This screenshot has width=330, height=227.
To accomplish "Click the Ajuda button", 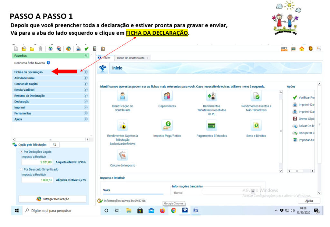I will pyautogui.click(x=308, y=201).
